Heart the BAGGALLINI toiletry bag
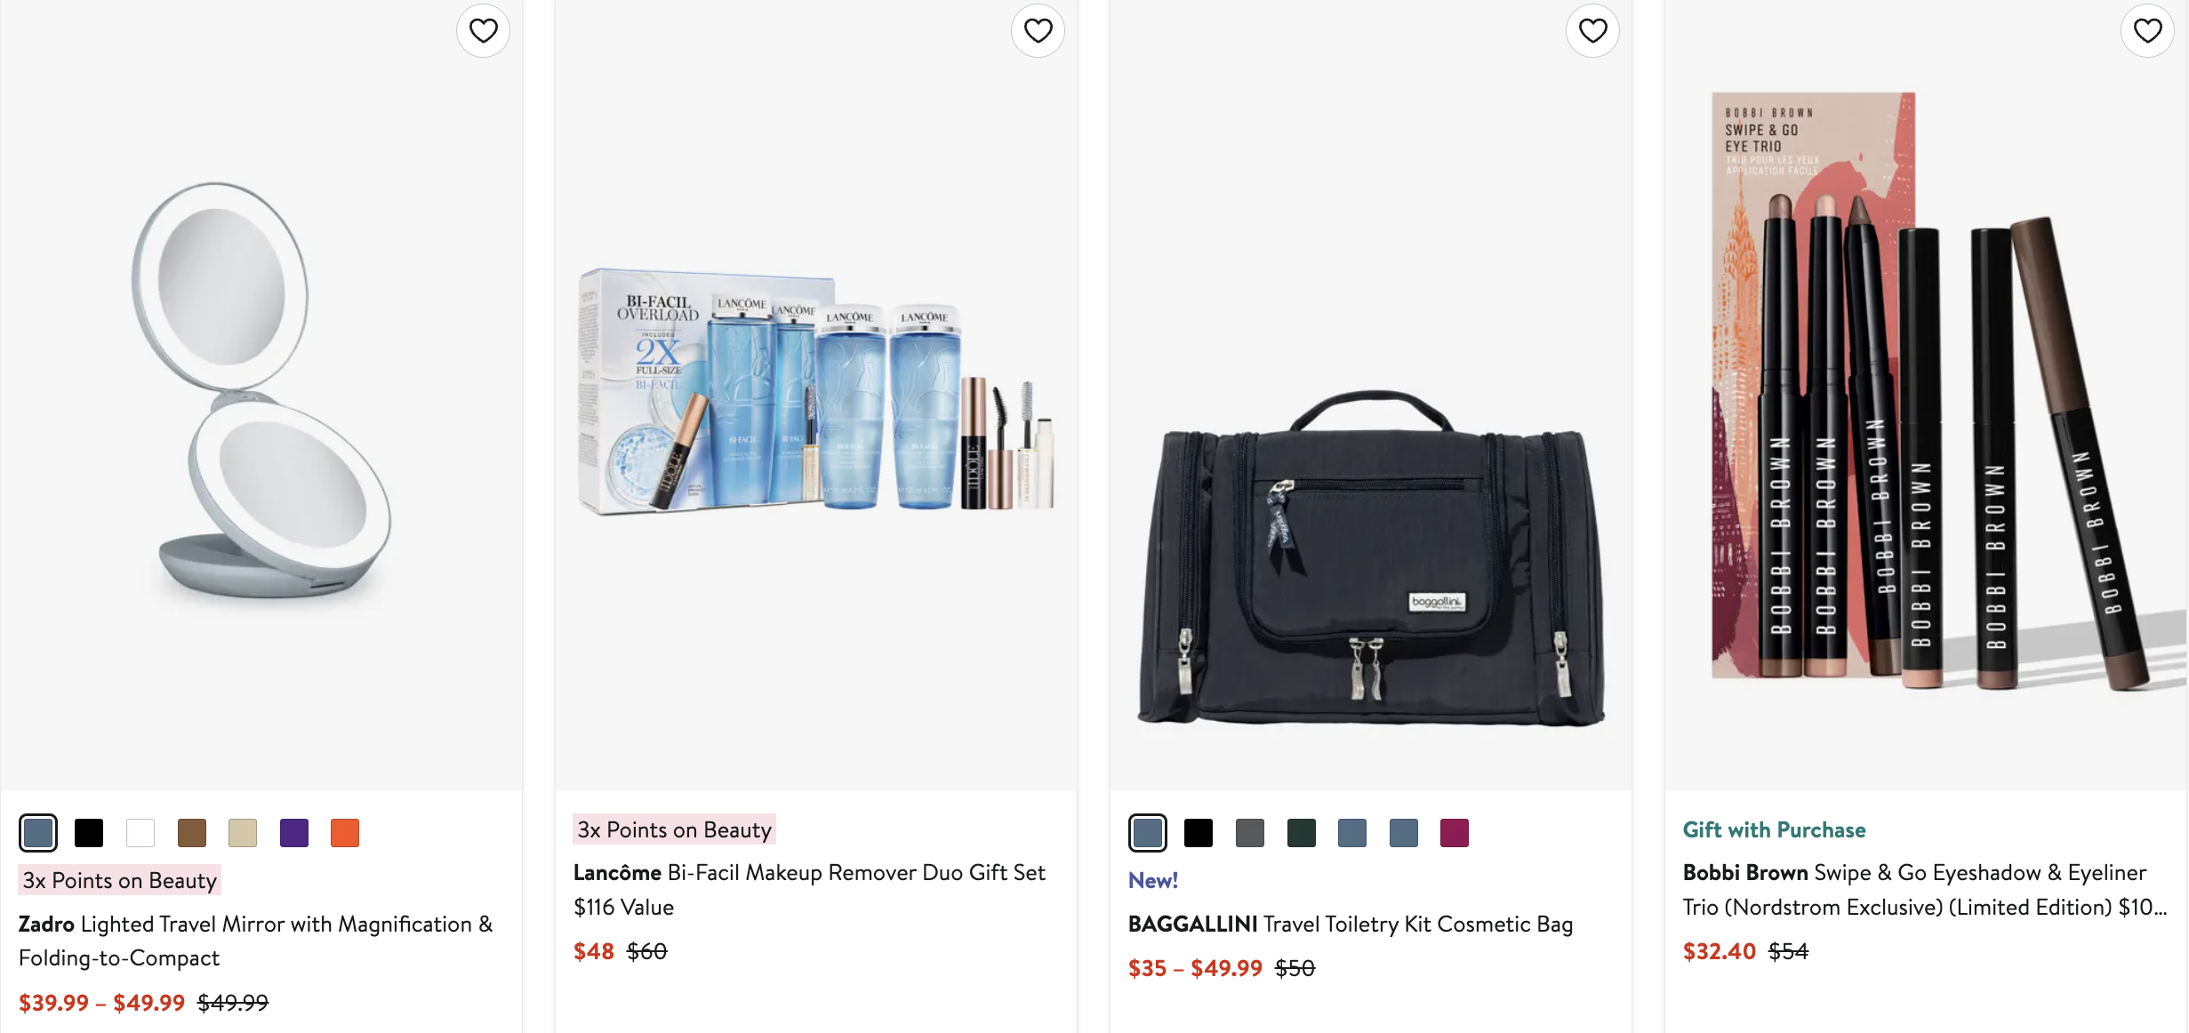2189x1033 pixels. point(1592,31)
